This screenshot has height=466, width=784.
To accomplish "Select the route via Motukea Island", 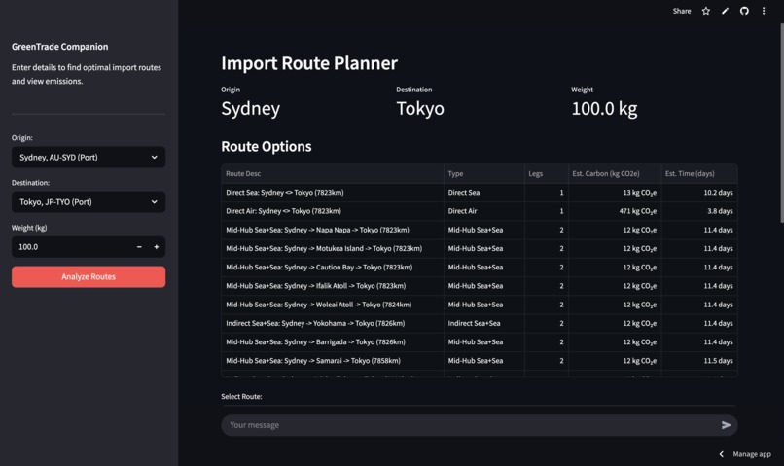I will pos(479,248).
